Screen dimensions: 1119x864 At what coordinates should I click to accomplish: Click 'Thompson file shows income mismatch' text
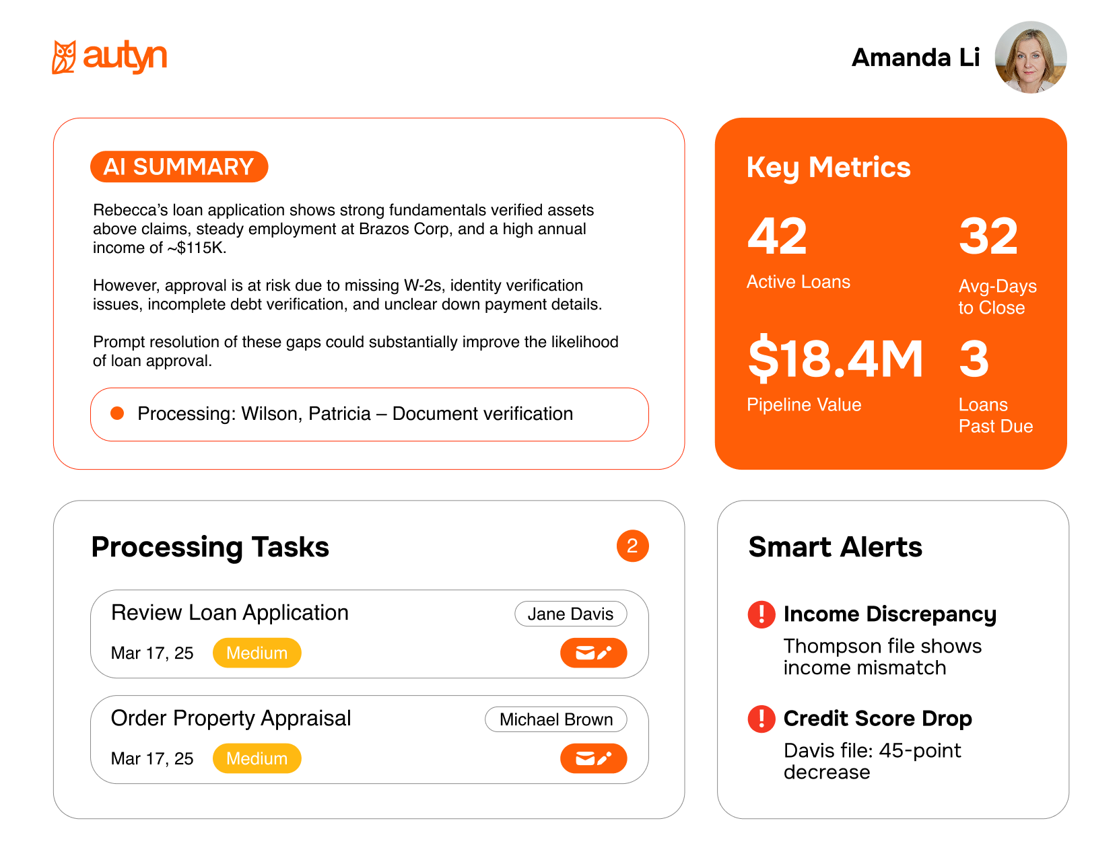[882, 657]
